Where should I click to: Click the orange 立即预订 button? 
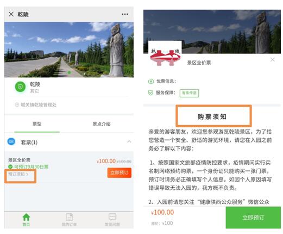coord(120,173)
